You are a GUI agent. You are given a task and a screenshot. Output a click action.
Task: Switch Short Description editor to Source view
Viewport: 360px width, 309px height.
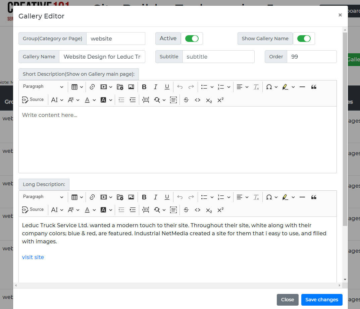[x=33, y=100]
